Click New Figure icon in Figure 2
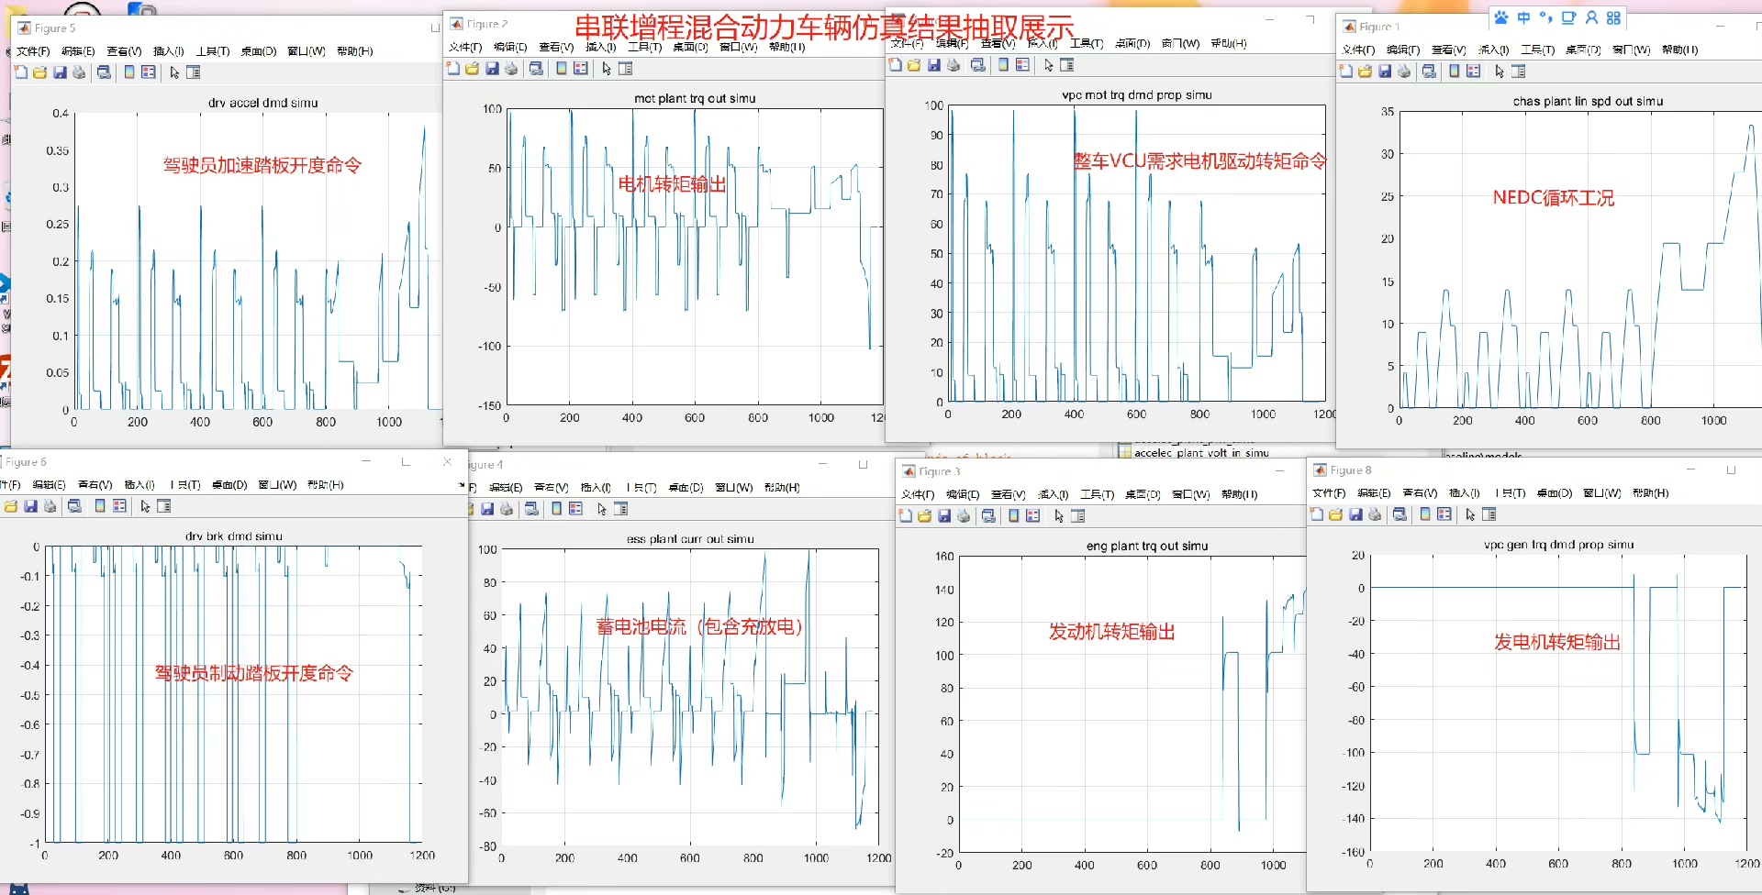The width and height of the screenshot is (1762, 895). tap(453, 69)
